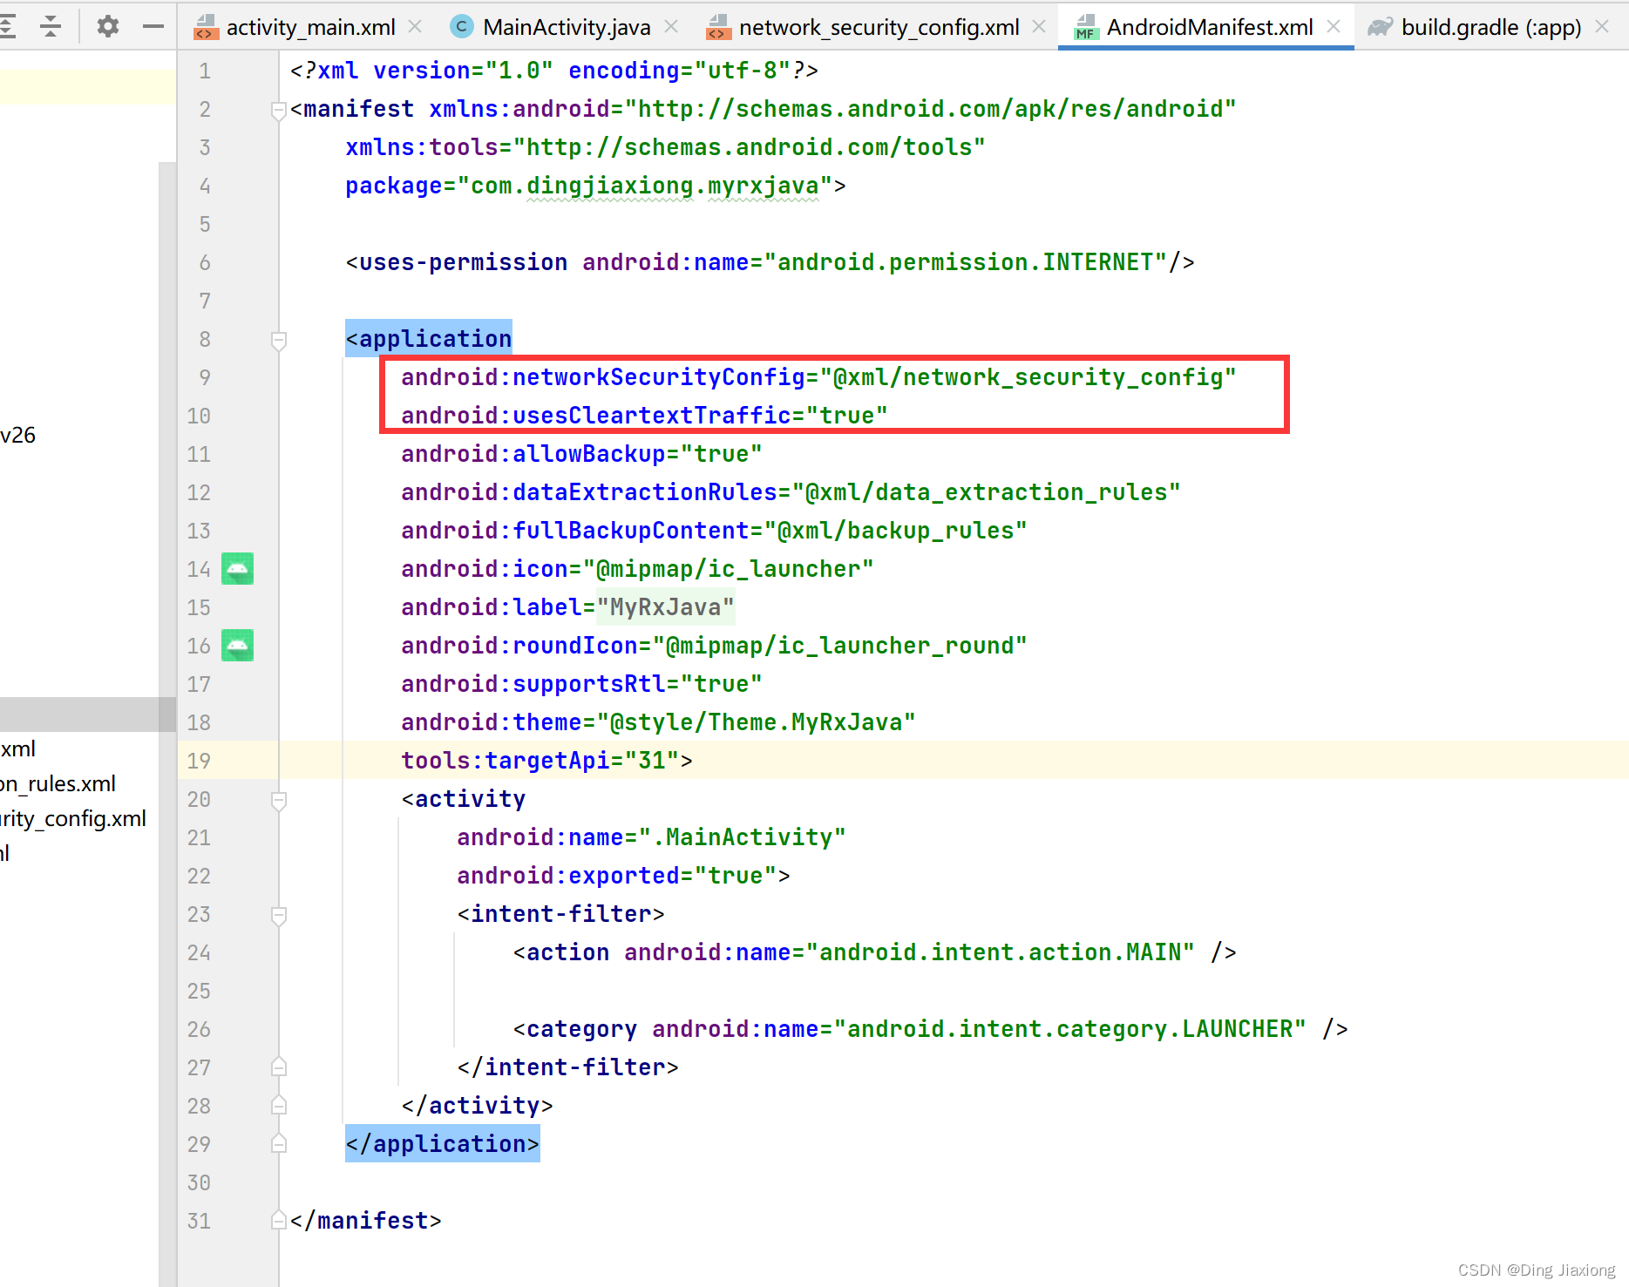Click the @style/Theme.MyRxJava reference
The image size is (1629, 1287).
pos(756,722)
